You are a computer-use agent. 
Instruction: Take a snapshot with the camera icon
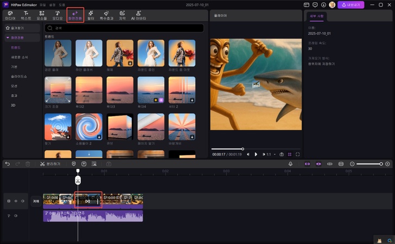[x=282, y=155]
